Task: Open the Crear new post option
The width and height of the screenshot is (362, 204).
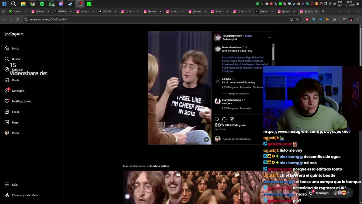Action: click(x=12, y=112)
